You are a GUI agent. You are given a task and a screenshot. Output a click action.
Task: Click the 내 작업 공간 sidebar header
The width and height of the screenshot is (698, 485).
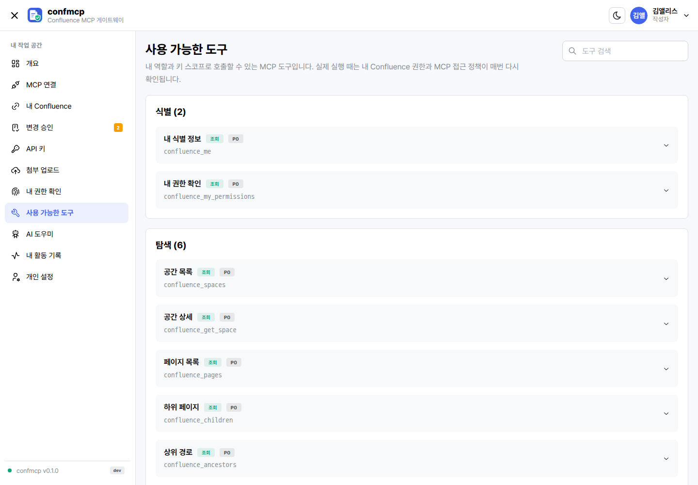click(26, 45)
